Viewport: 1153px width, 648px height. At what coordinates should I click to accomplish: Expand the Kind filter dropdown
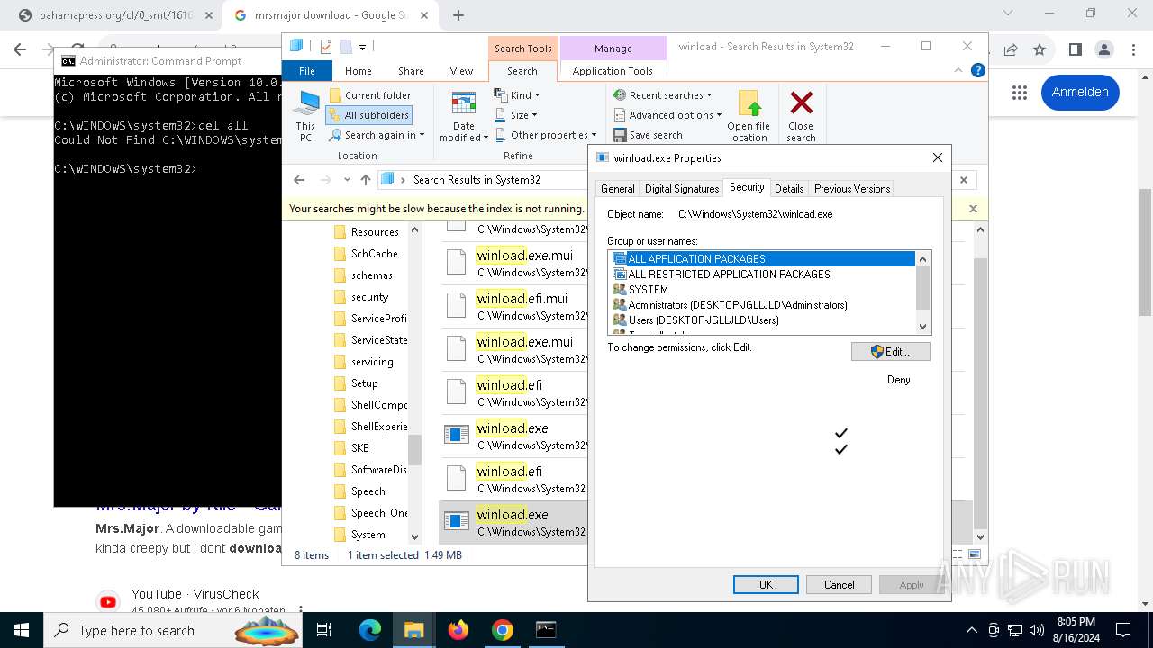(x=517, y=95)
